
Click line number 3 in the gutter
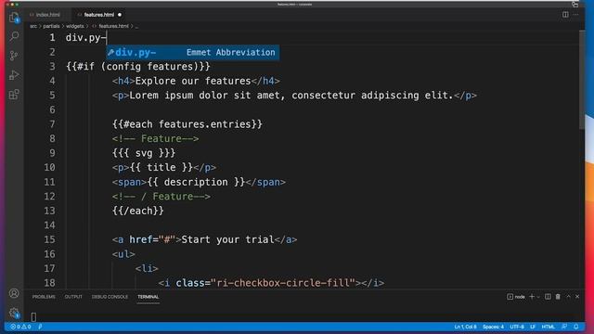(x=52, y=67)
